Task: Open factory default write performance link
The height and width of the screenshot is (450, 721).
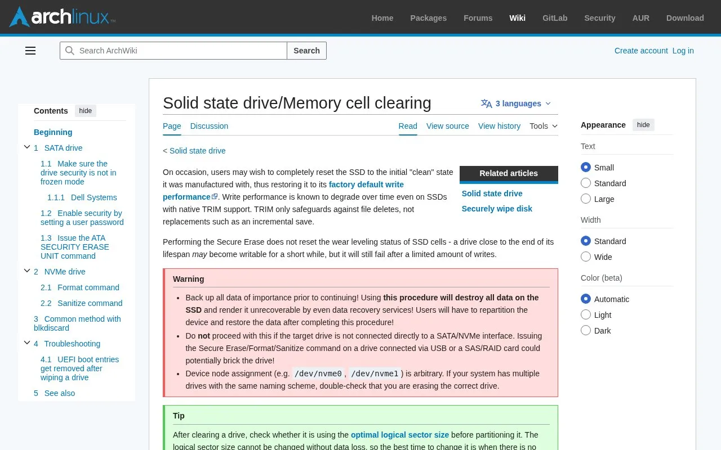Action: click(x=283, y=191)
